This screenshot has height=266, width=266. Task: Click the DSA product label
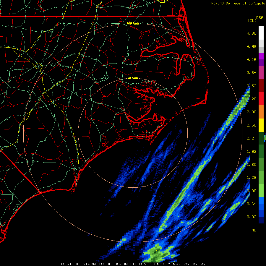(260, 17)
